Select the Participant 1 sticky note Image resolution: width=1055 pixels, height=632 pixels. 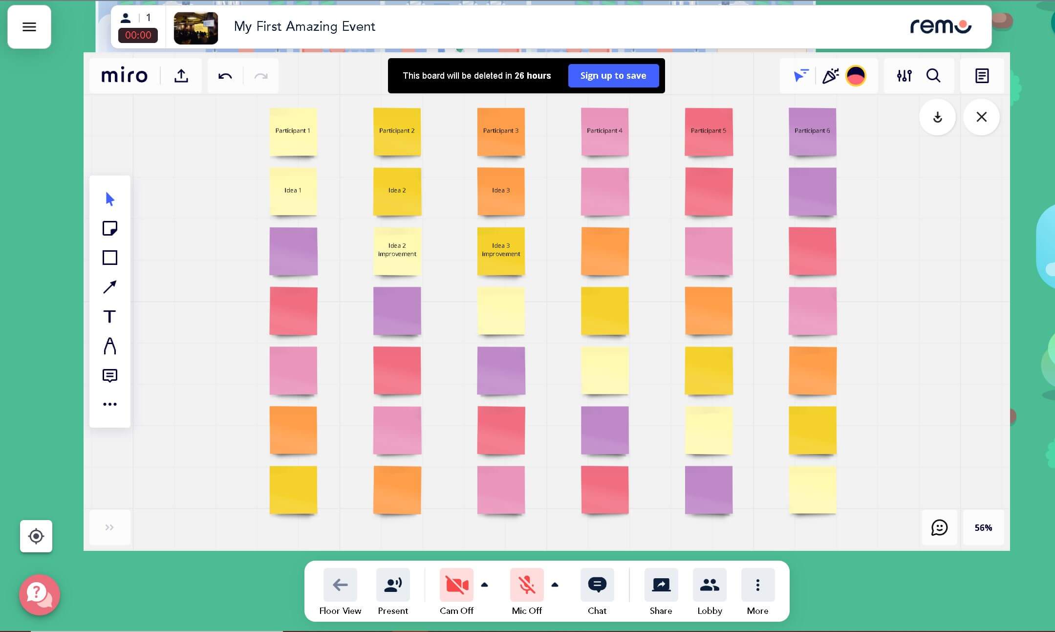(x=293, y=132)
